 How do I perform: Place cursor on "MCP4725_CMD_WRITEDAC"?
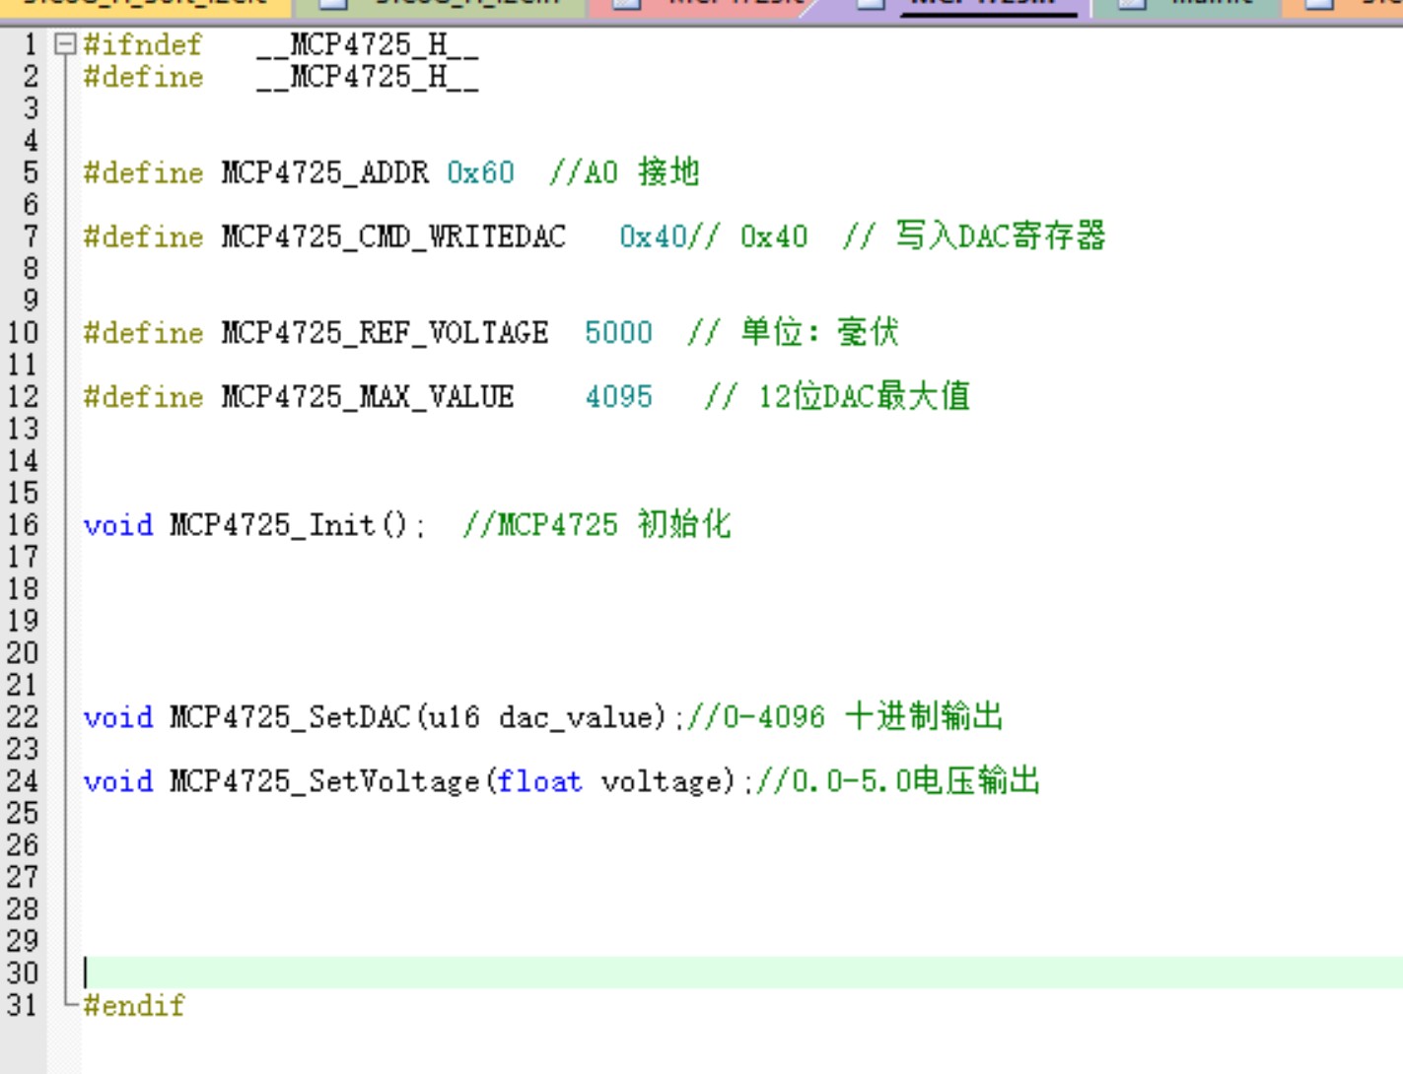pyautogui.click(x=393, y=237)
